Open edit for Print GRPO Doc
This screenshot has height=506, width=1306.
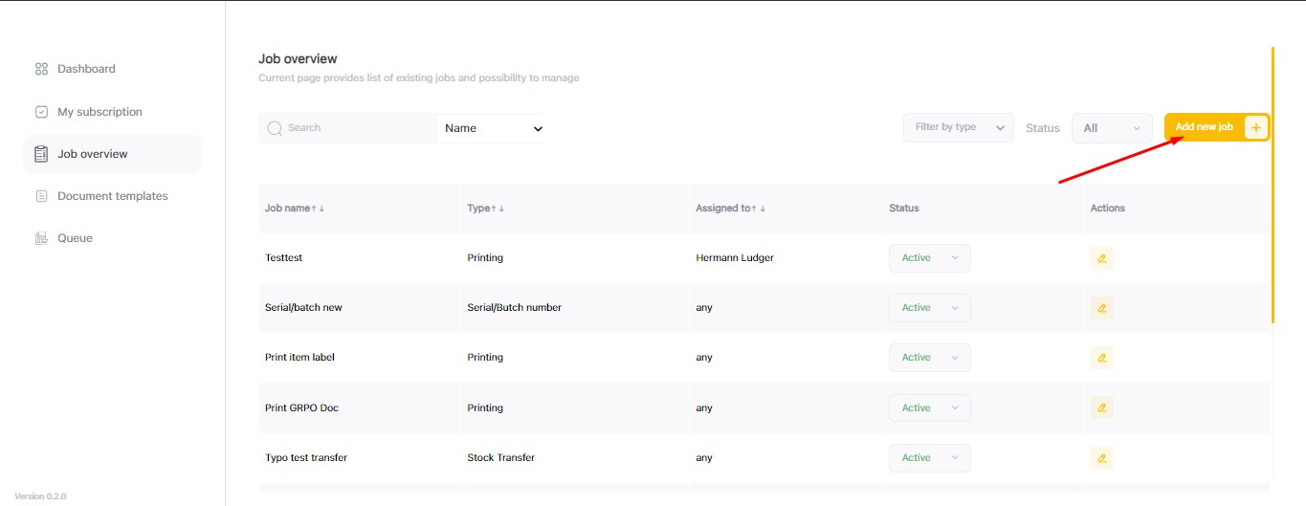pyautogui.click(x=1101, y=407)
